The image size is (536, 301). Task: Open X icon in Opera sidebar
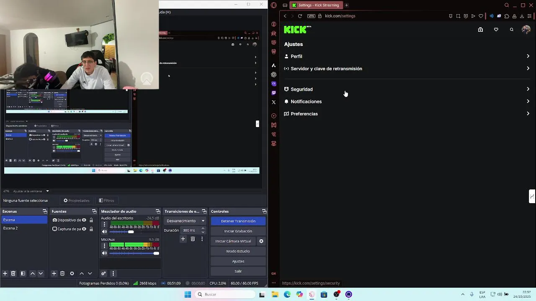click(274, 102)
